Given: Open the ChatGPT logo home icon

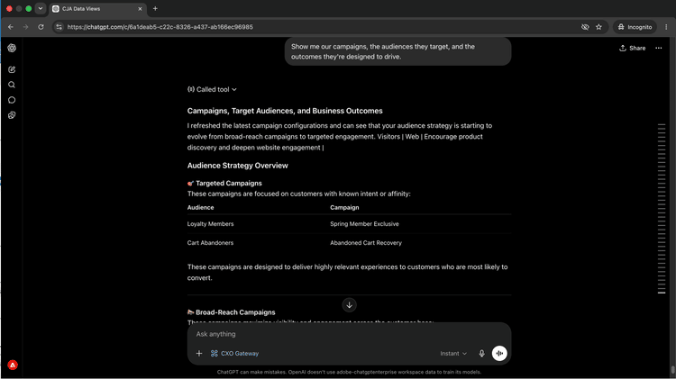Looking at the screenshot, I should point(12,49).
